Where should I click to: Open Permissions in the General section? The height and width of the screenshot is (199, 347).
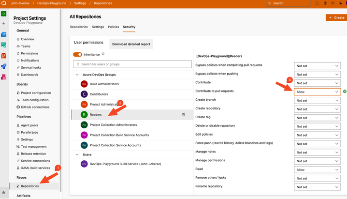(29, 53)
